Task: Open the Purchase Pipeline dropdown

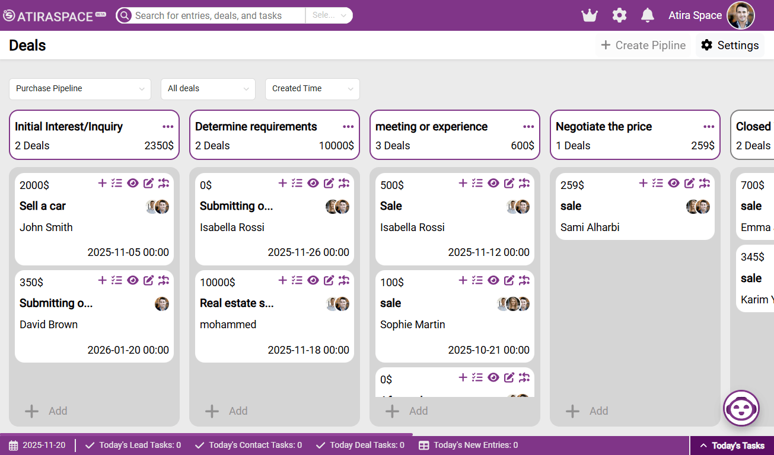Action: [79, 89]
